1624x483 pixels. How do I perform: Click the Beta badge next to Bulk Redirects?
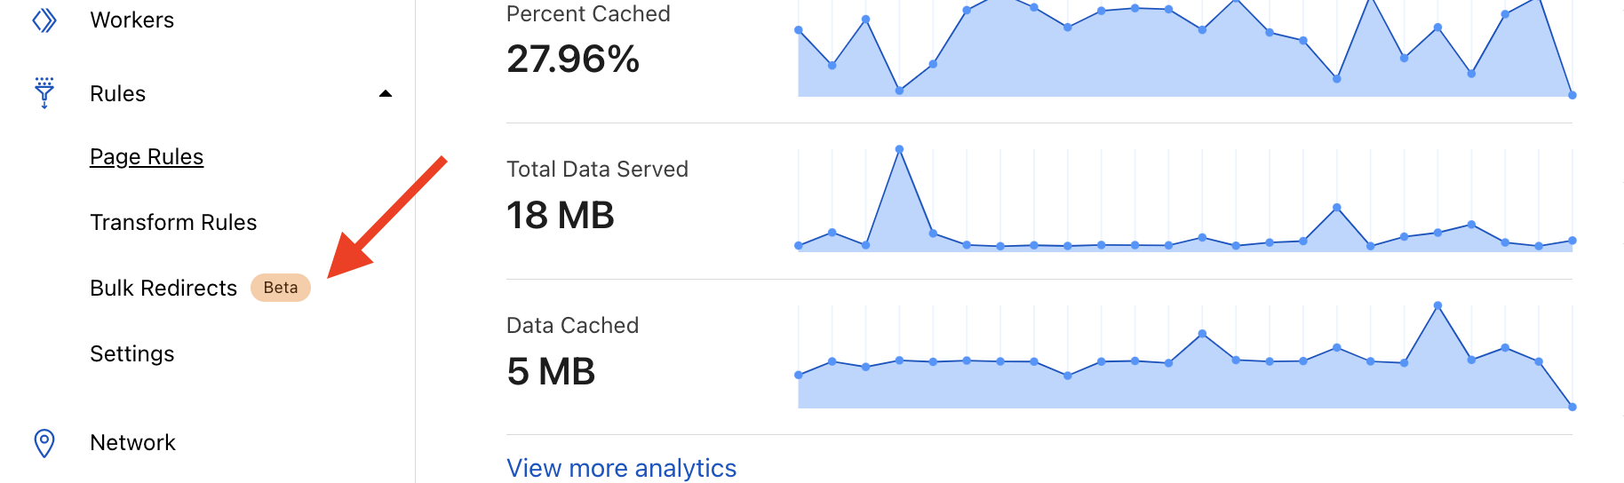pyautogui.click(x=281, y=288)
